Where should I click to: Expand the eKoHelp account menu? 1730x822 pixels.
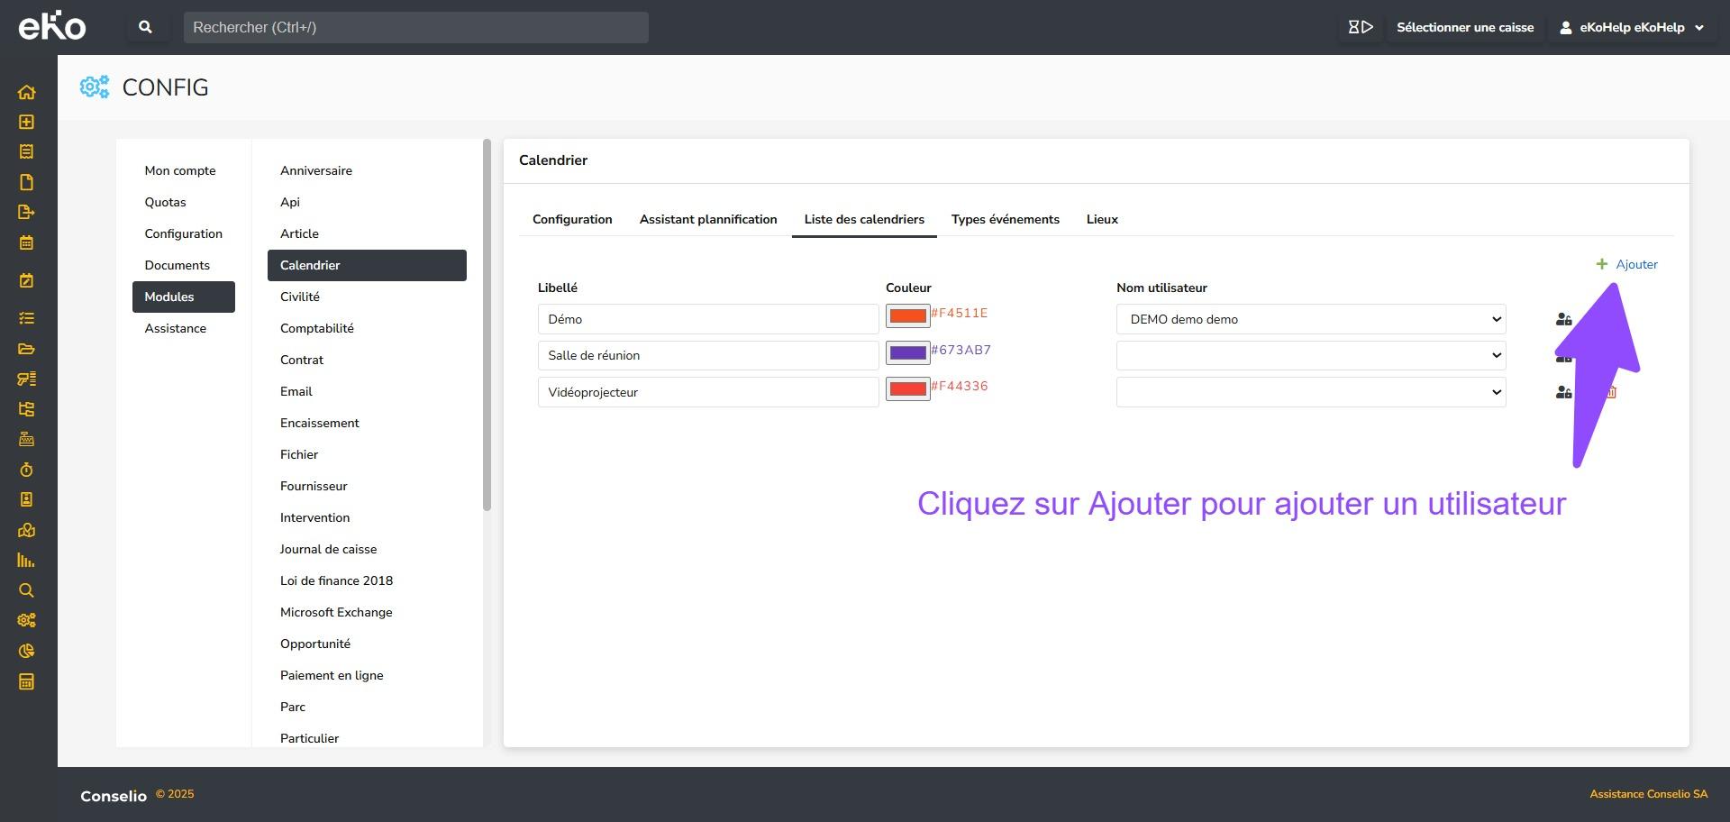[x=1632, y=27]
